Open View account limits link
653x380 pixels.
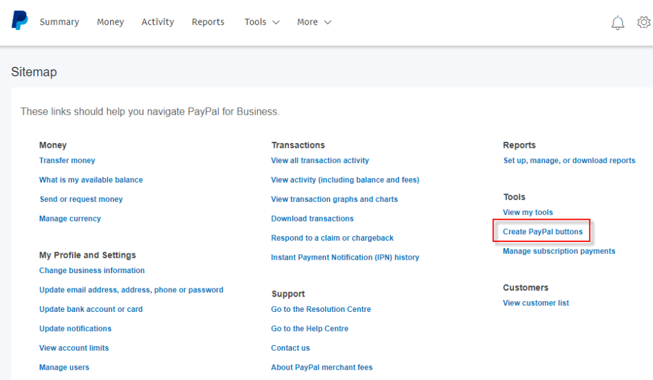(74, 348)
